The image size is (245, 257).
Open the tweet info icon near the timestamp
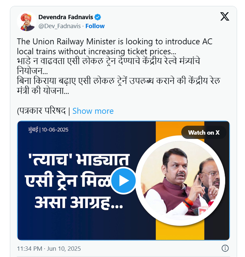(225, 248)
